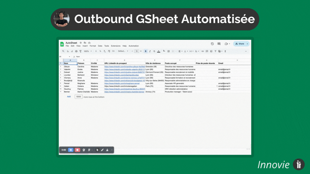Apply bold formatting from the toolbar

(x=146, y=51)
